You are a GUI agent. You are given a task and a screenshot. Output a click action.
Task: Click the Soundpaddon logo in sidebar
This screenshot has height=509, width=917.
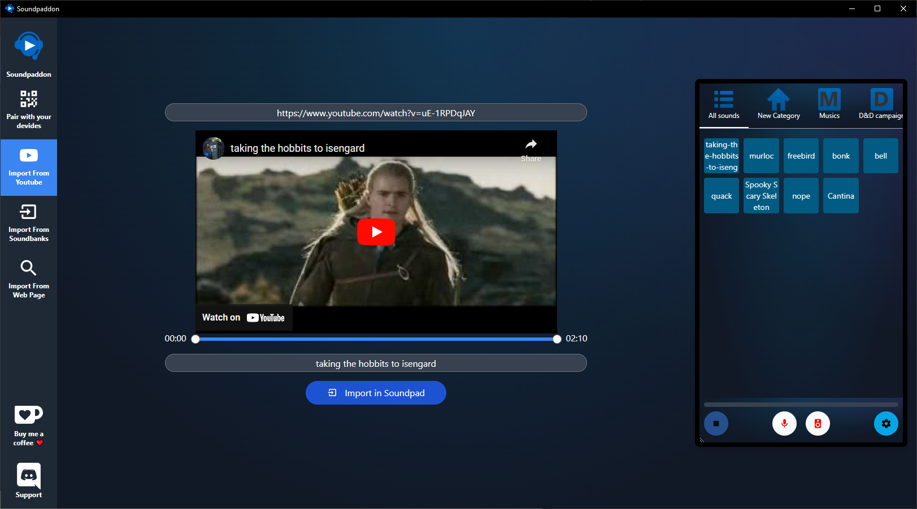coord(29,46)
